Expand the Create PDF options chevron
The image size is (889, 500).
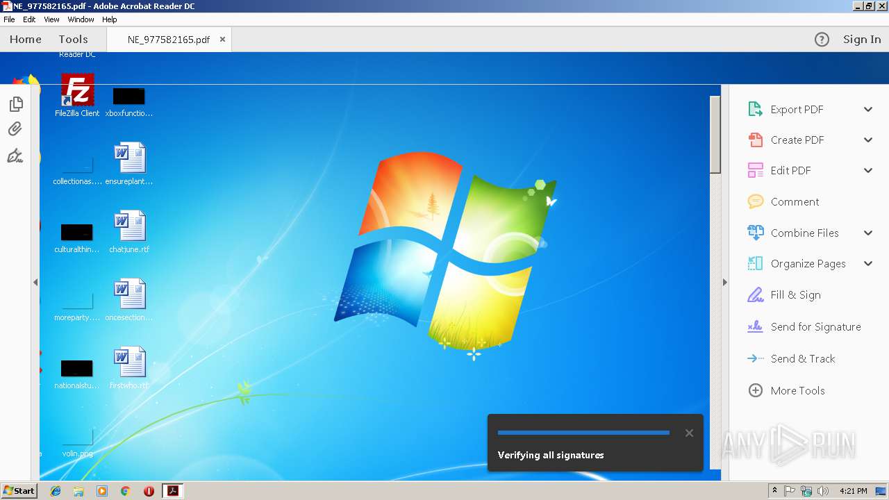(868, 140)
